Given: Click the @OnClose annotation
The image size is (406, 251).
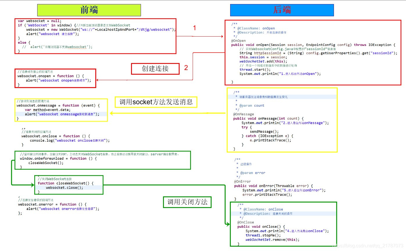Looking at the screenshot, I should (x=246, y=222).
